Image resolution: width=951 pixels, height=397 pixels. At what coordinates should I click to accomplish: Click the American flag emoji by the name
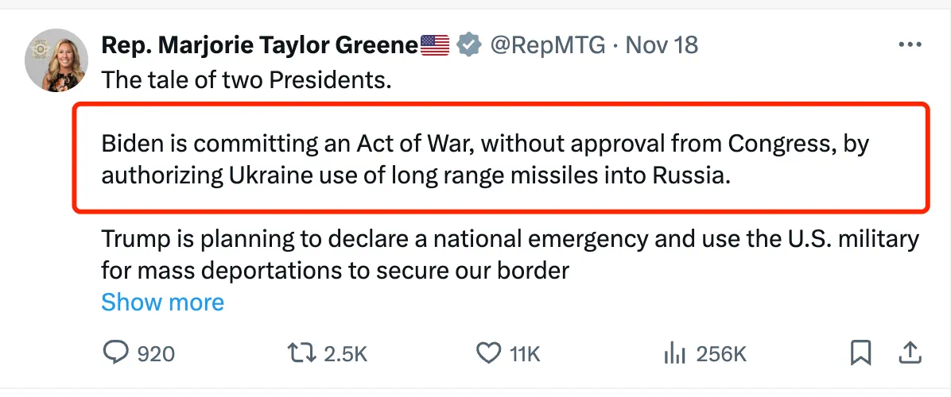point(435,46)
